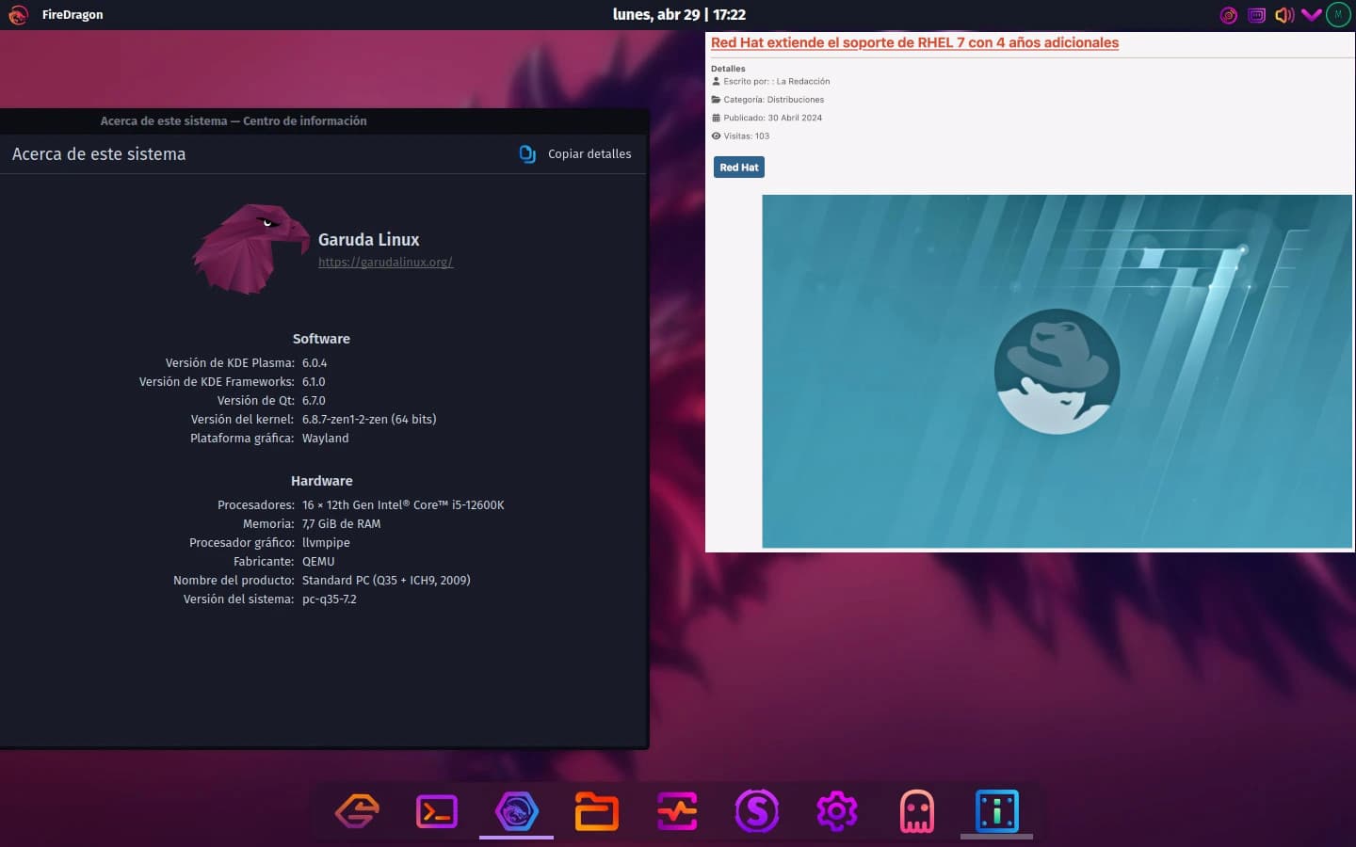Click the Red Hat tag button
Viewport: 1356px width, 847px height.
[x=738, y=168]
